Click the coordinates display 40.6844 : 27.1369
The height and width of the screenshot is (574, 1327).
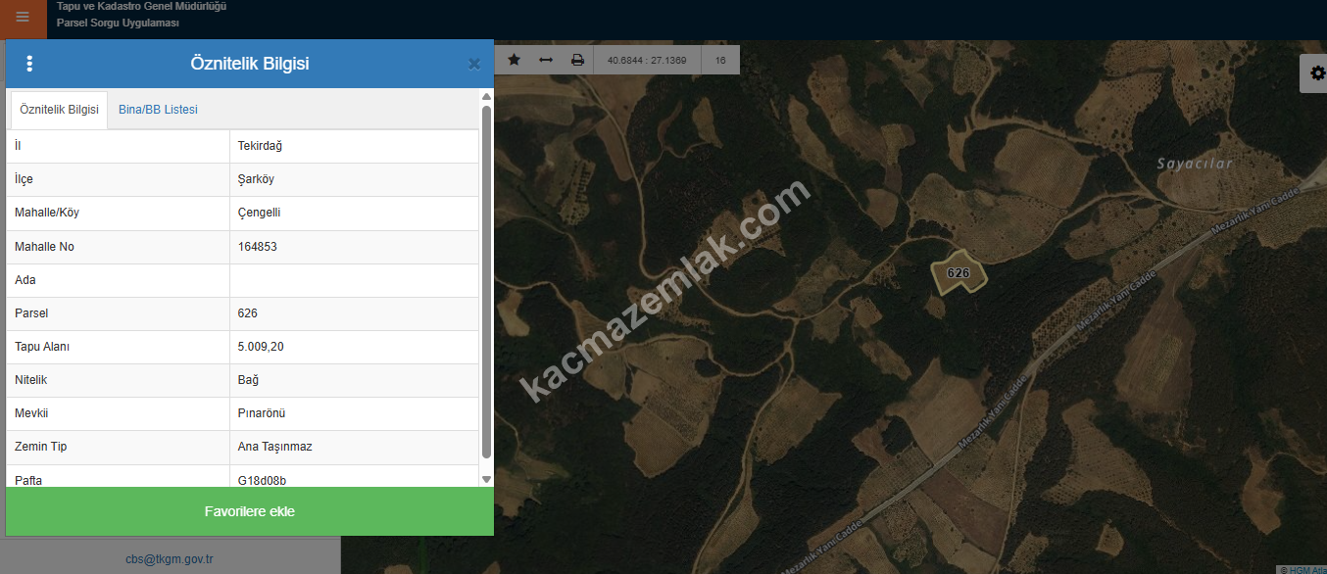pyautogui.click(x=647, y=61)
